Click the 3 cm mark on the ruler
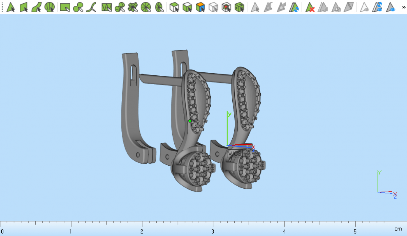 pyautogui.click(x=213, y=224)
